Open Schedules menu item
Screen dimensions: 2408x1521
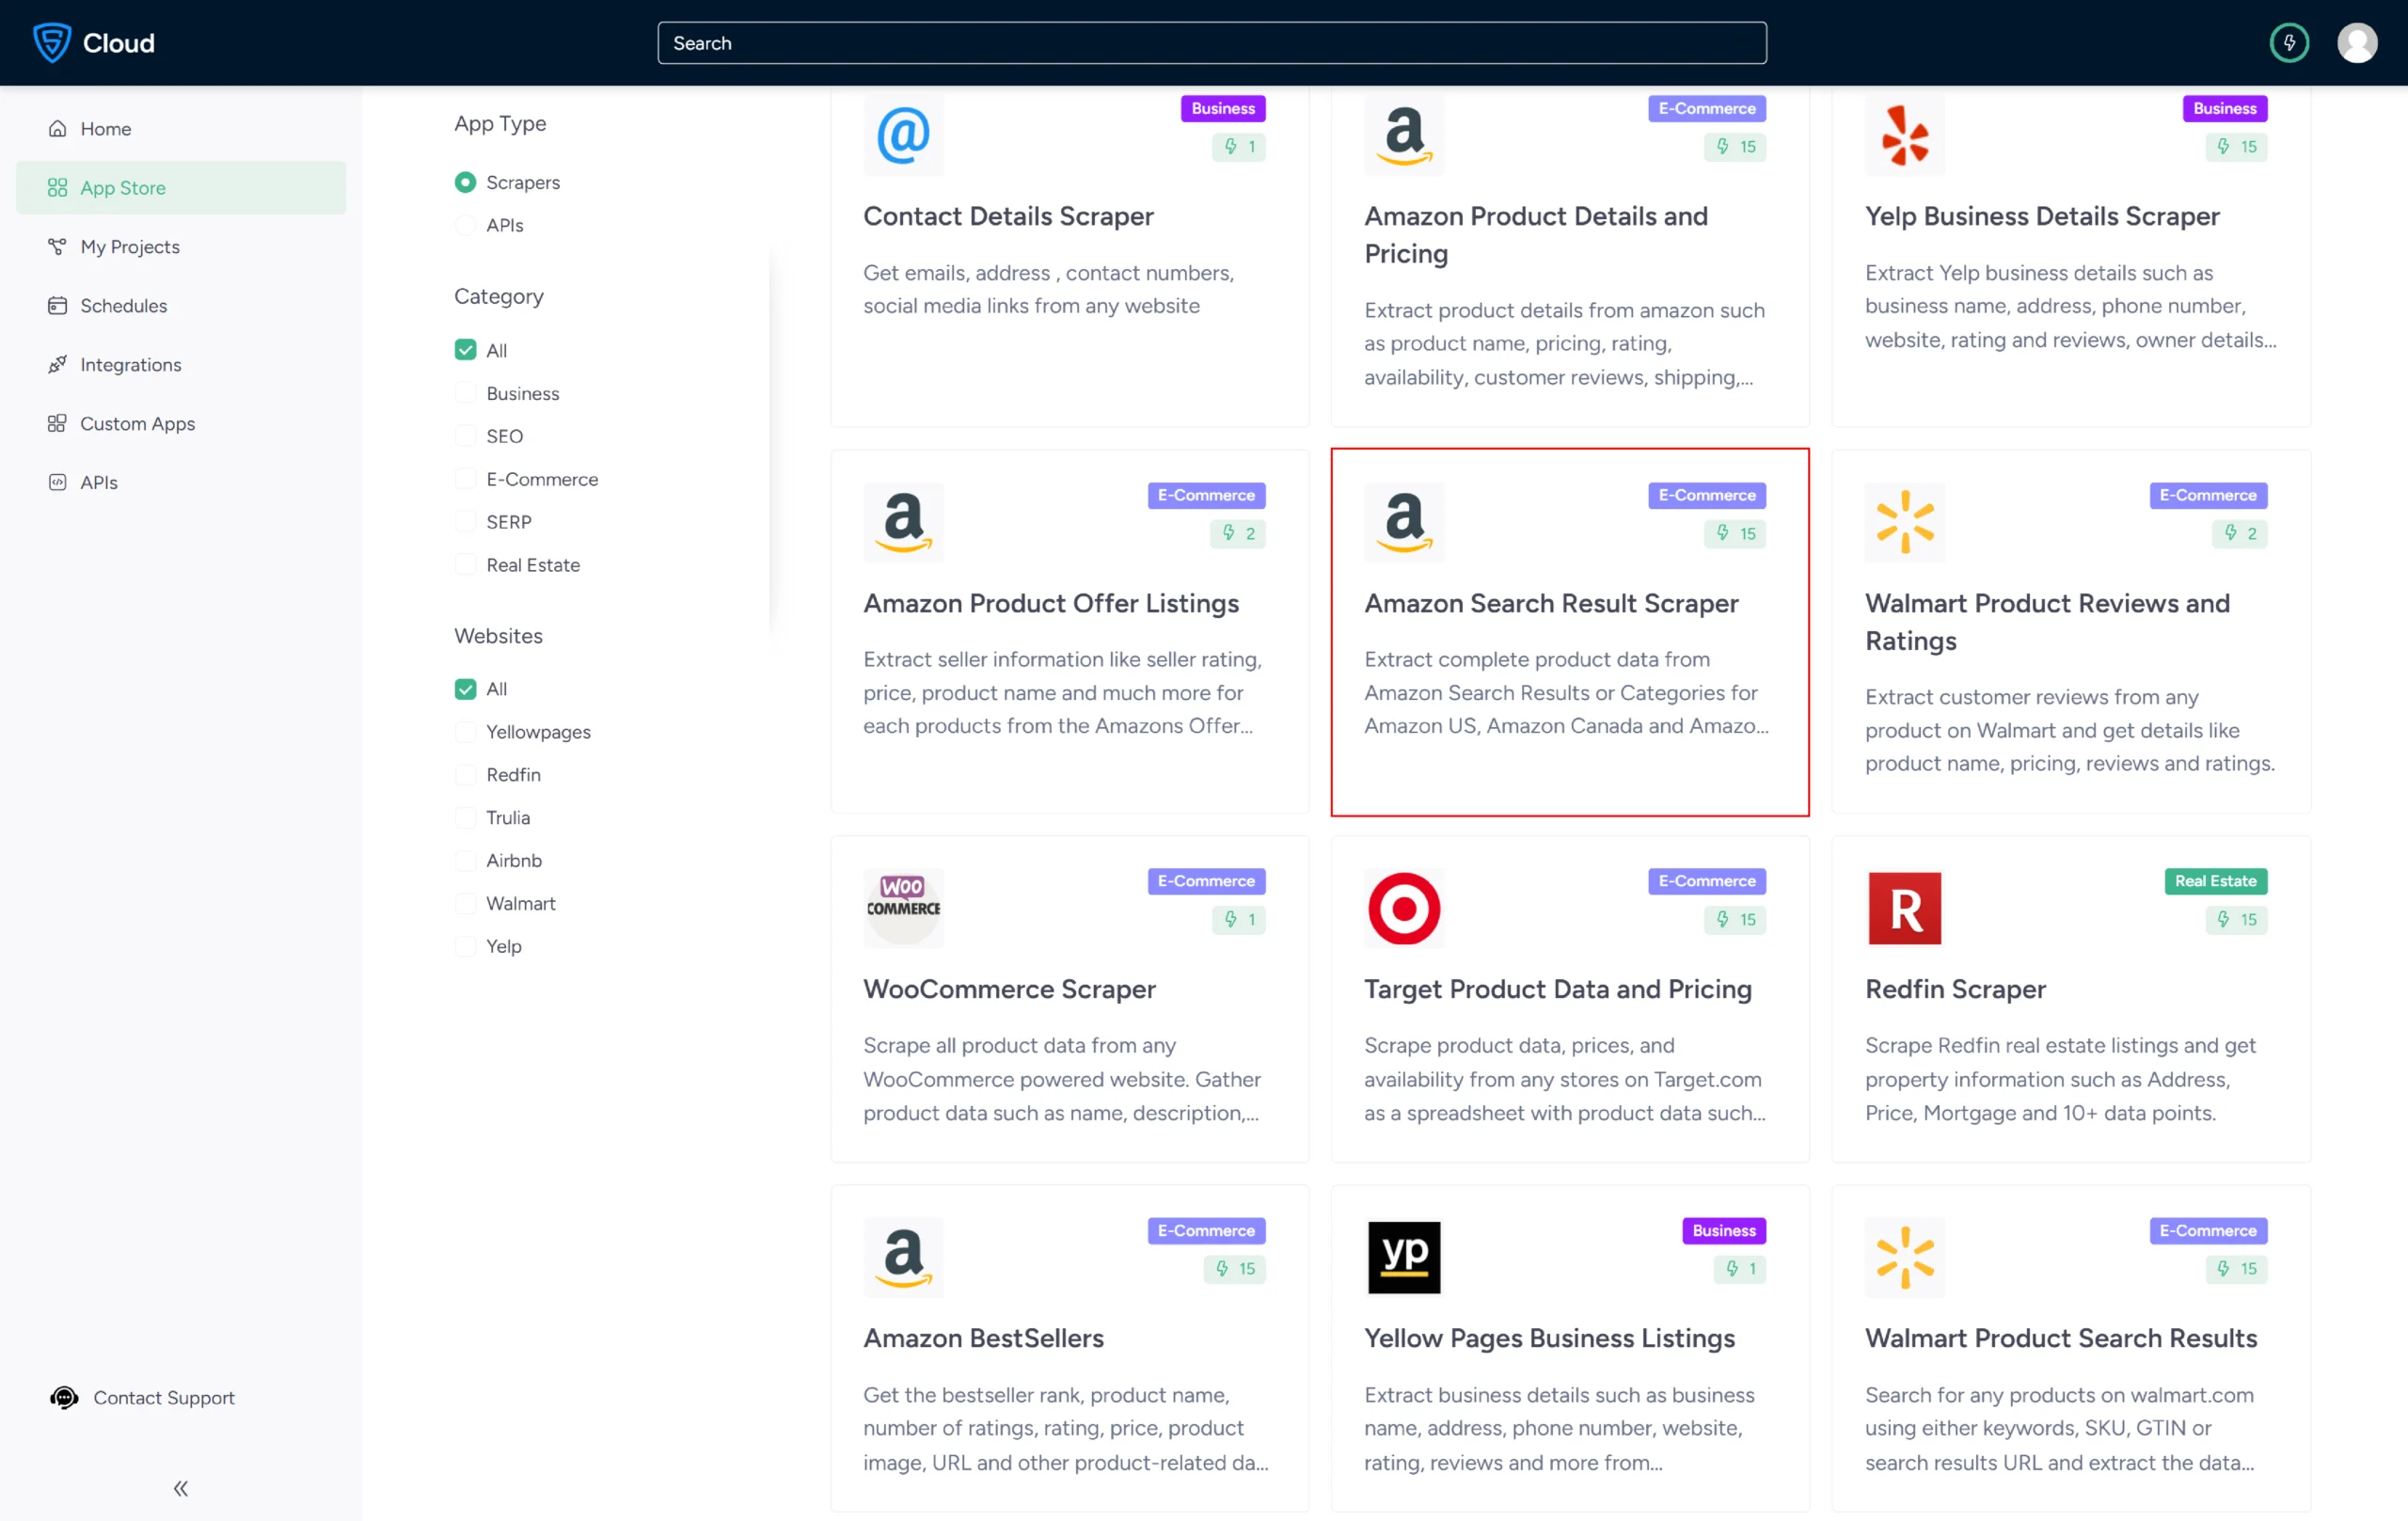coord(181,306)
